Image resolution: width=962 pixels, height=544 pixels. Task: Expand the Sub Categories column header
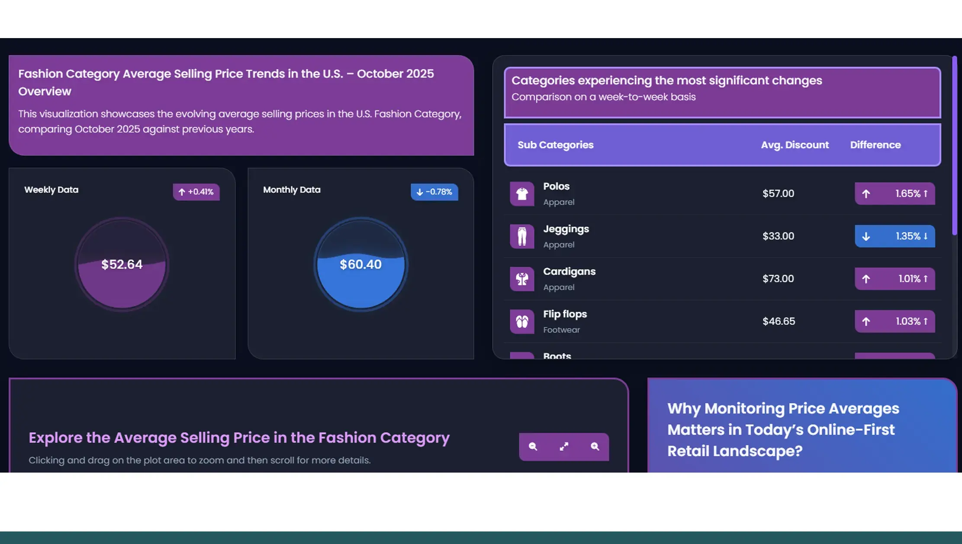click(x=555, y=145)
